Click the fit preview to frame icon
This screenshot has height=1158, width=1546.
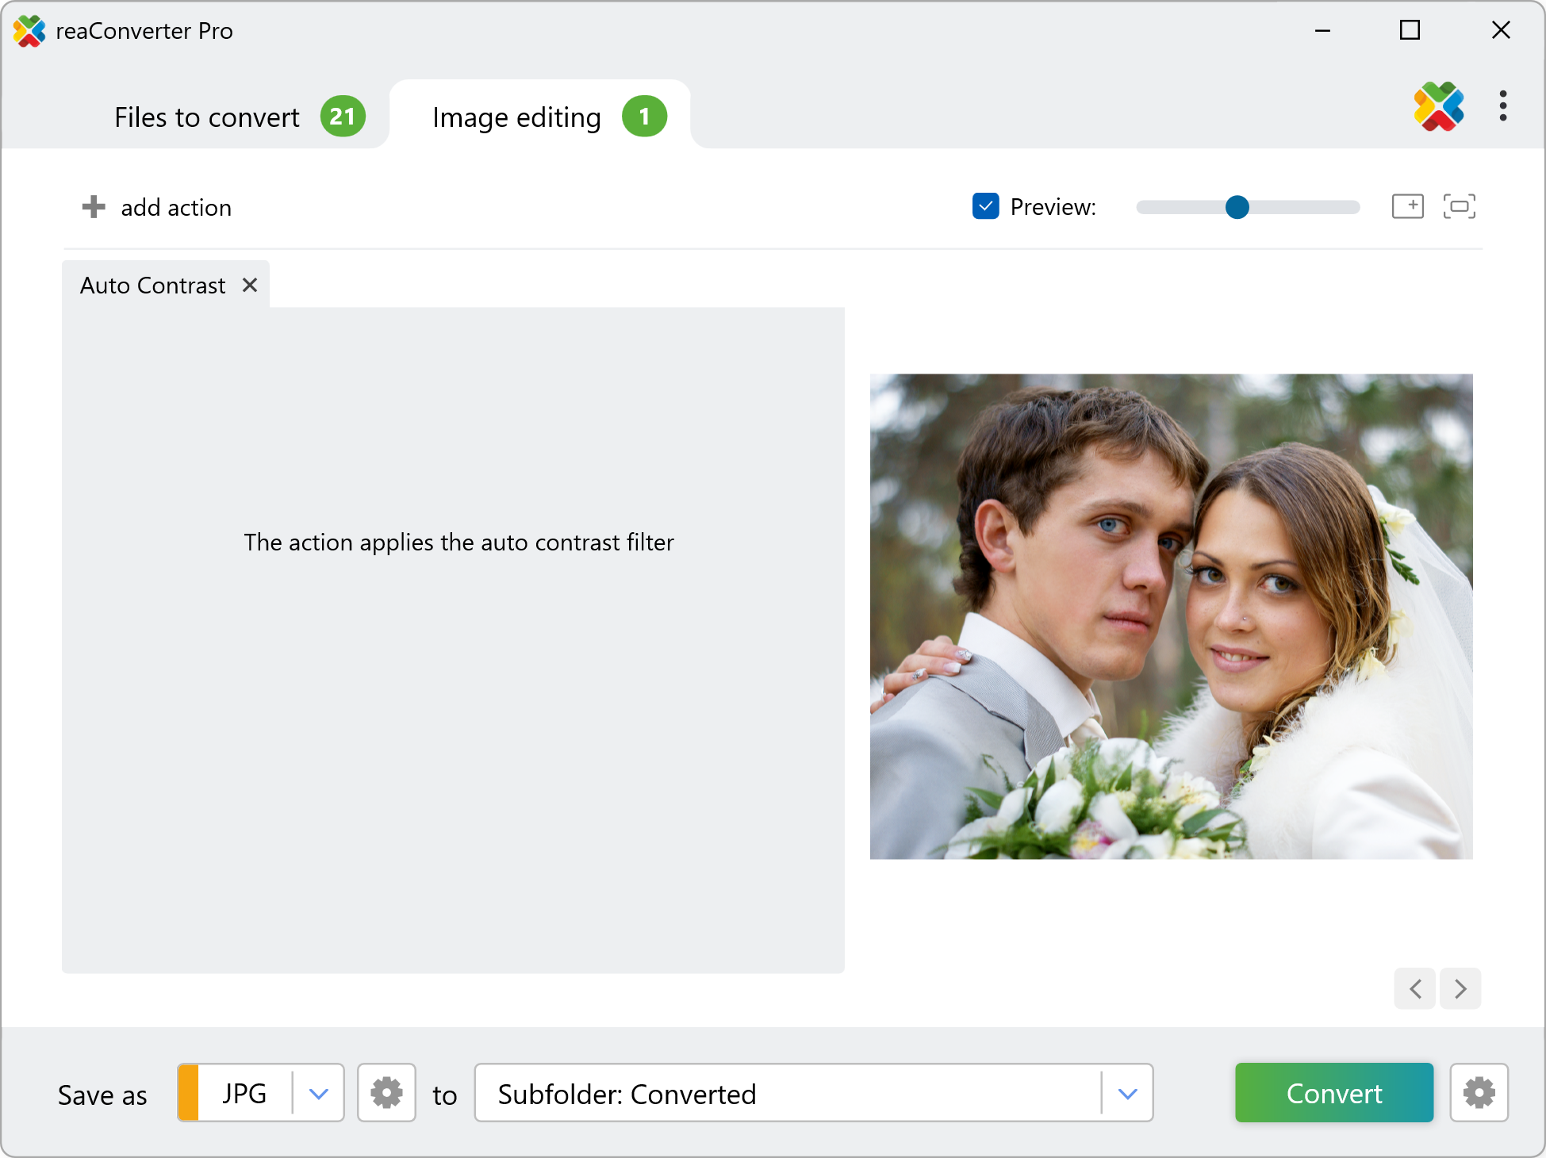click(x=1459, y=206)
